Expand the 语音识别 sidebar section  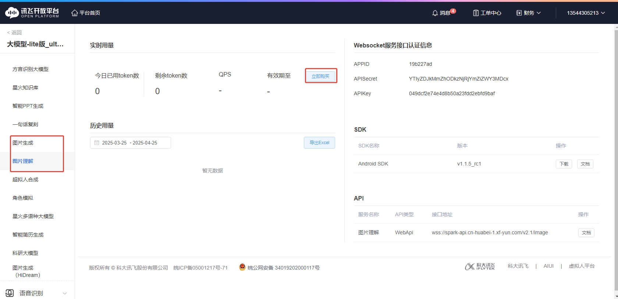point(65,293)
